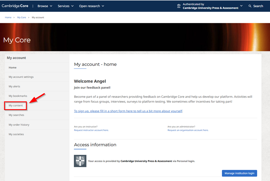Go to My Core breadcrumb link
The width and height of the screenshot is (270, 181).
pyautogui.click(x=22, y=17)
